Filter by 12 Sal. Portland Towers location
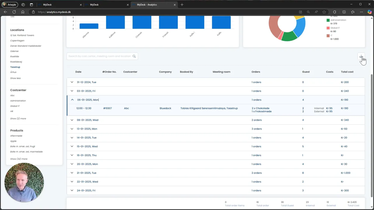Screen dimensions: 374x210 (22, 35)
